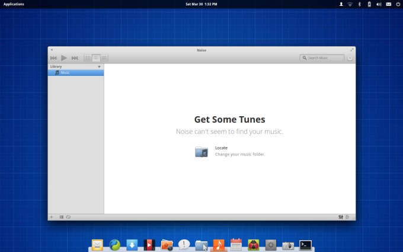Open the Calendar app from the dock
Screen dimensions: 403x252
(x=236, y=245)
